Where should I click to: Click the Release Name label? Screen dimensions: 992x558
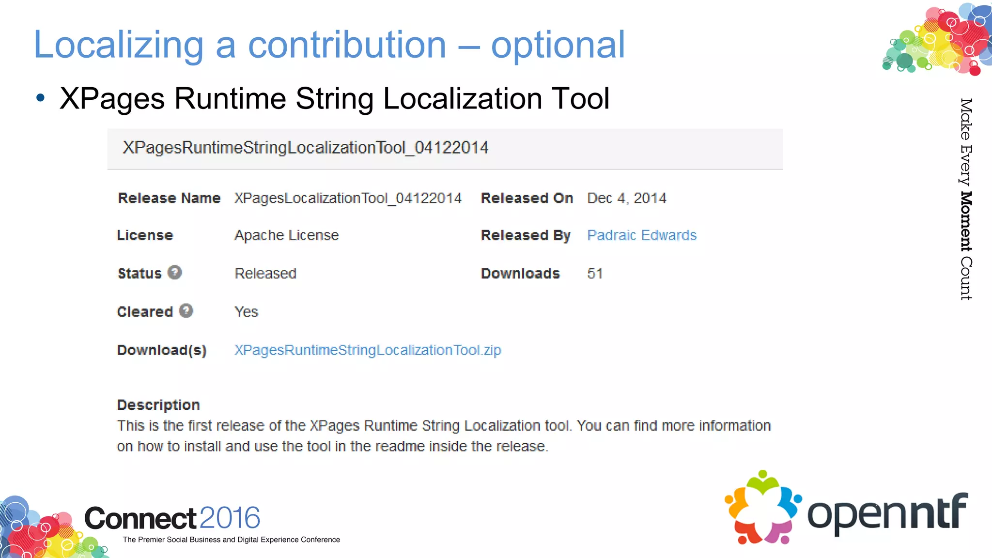coord(169,198)
